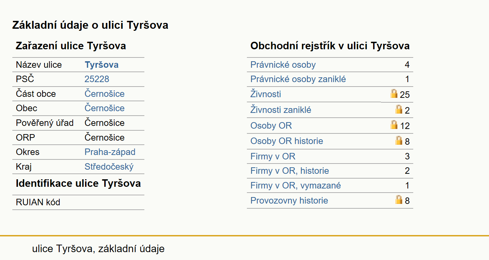The width and height of the screenshot is (489, 260).
Task: Click the lock icon in Osoby OR row
Action: [394, 125]
